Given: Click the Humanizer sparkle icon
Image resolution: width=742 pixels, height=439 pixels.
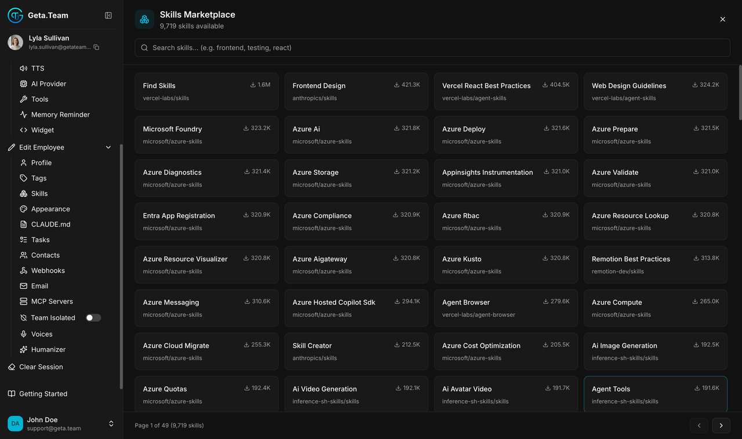Looking at the screenshot, I should coord(24,350).
